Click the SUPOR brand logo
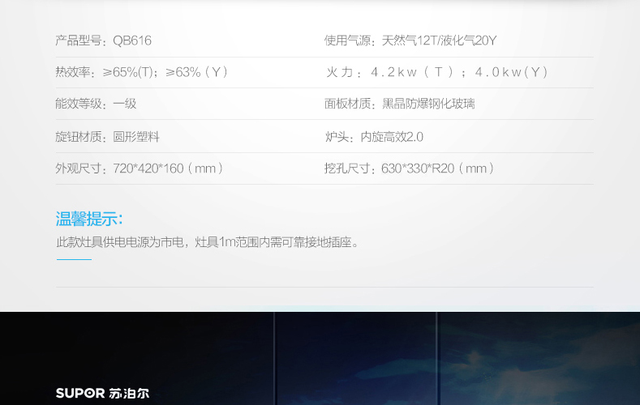The width and height of the screenshot is (640, 405). pos(79,394)
